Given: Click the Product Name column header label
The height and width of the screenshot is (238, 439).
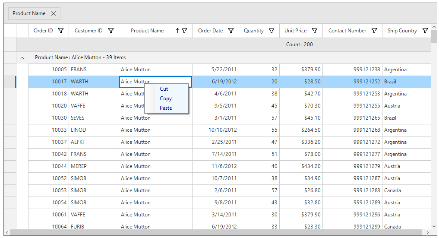Looking at the screenshot, I should pos(147,31).
